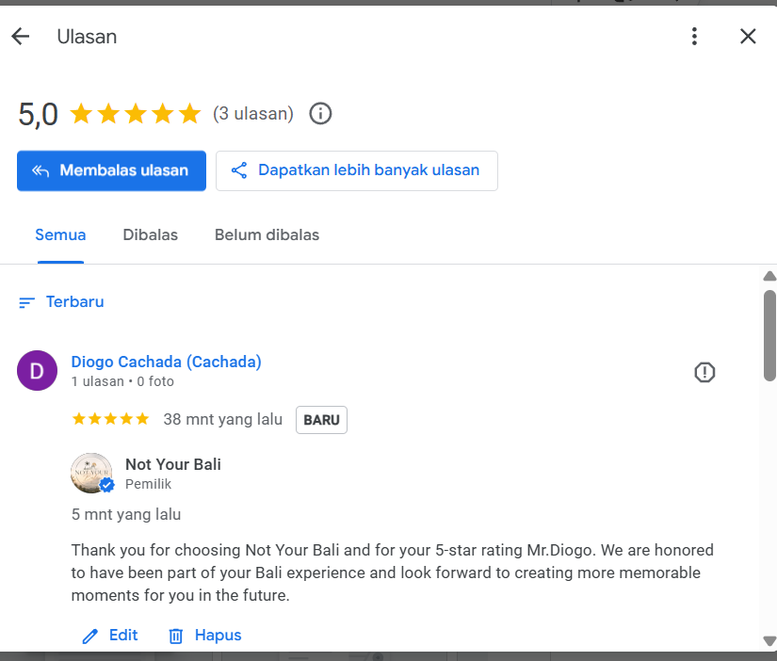Click the info icon next to 3 ulasan
777x661 pixels.
coord(320,114)
